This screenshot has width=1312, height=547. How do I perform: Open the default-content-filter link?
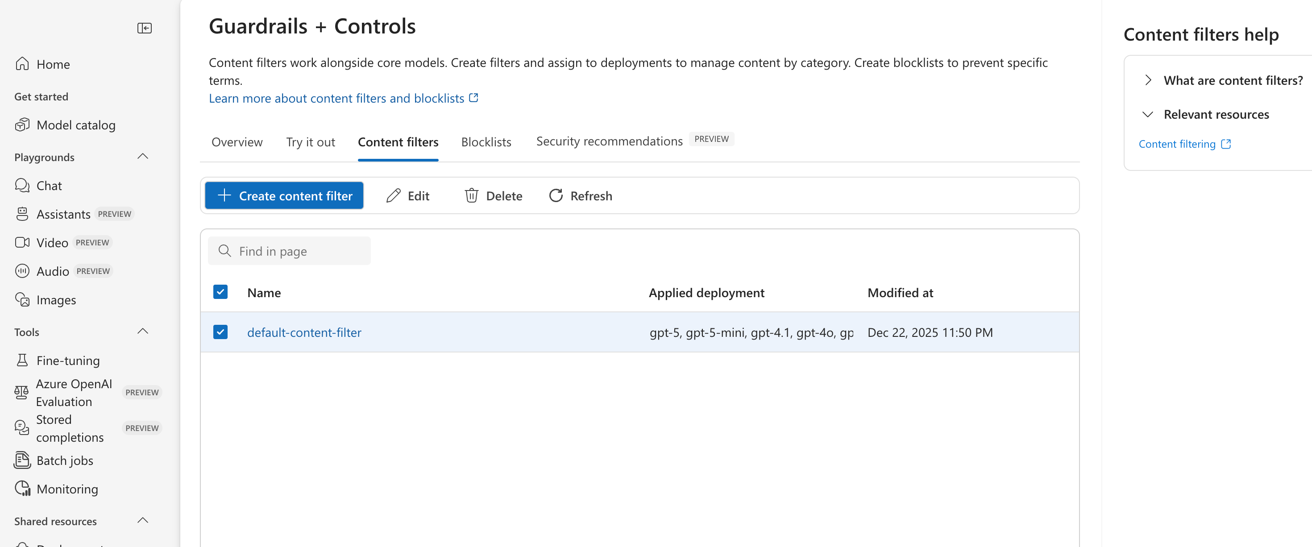click(x=304, y=332)
